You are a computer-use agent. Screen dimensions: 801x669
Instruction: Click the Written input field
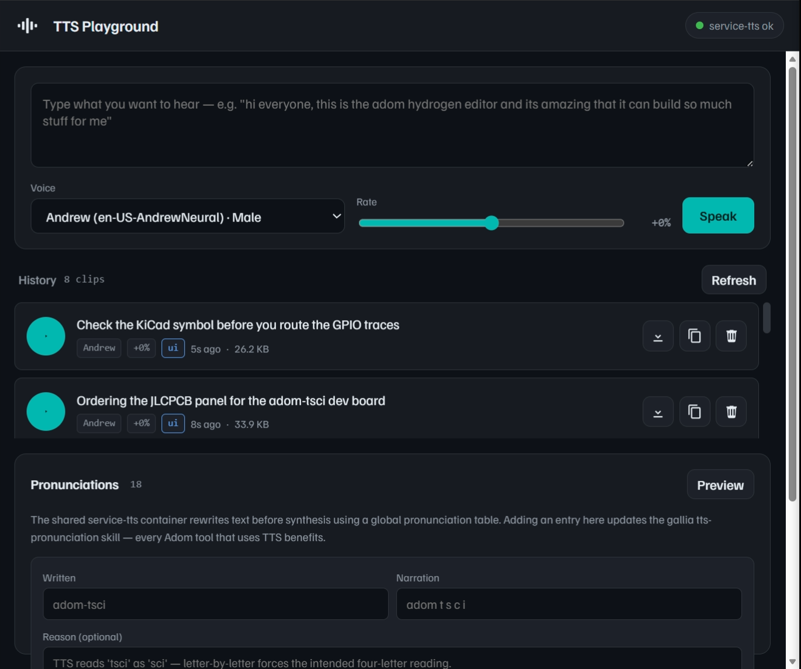pos(215,604)
